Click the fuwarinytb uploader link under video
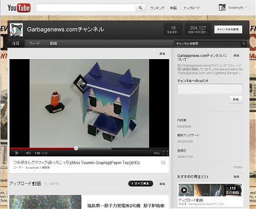Viewport: 256px width, 209px height. [x=32, y=168]
